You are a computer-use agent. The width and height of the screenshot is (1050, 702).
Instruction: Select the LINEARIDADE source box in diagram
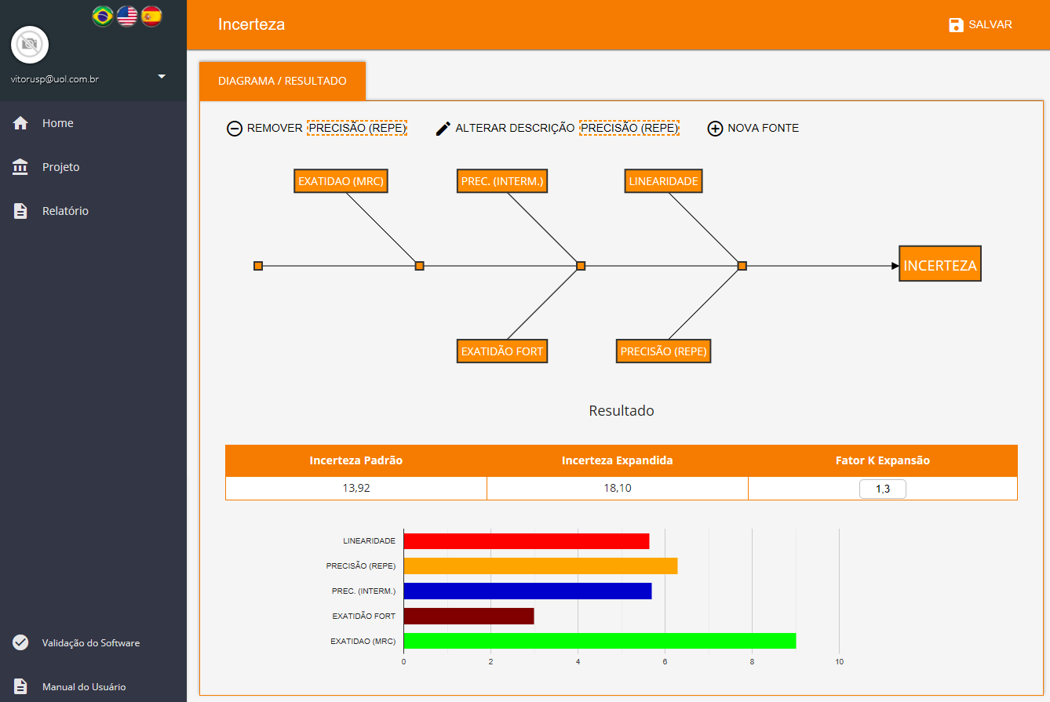[x=663, y=181]
